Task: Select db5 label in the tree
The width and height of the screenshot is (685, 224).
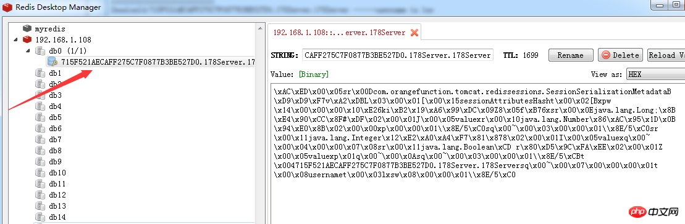Action: click(55, 118)
